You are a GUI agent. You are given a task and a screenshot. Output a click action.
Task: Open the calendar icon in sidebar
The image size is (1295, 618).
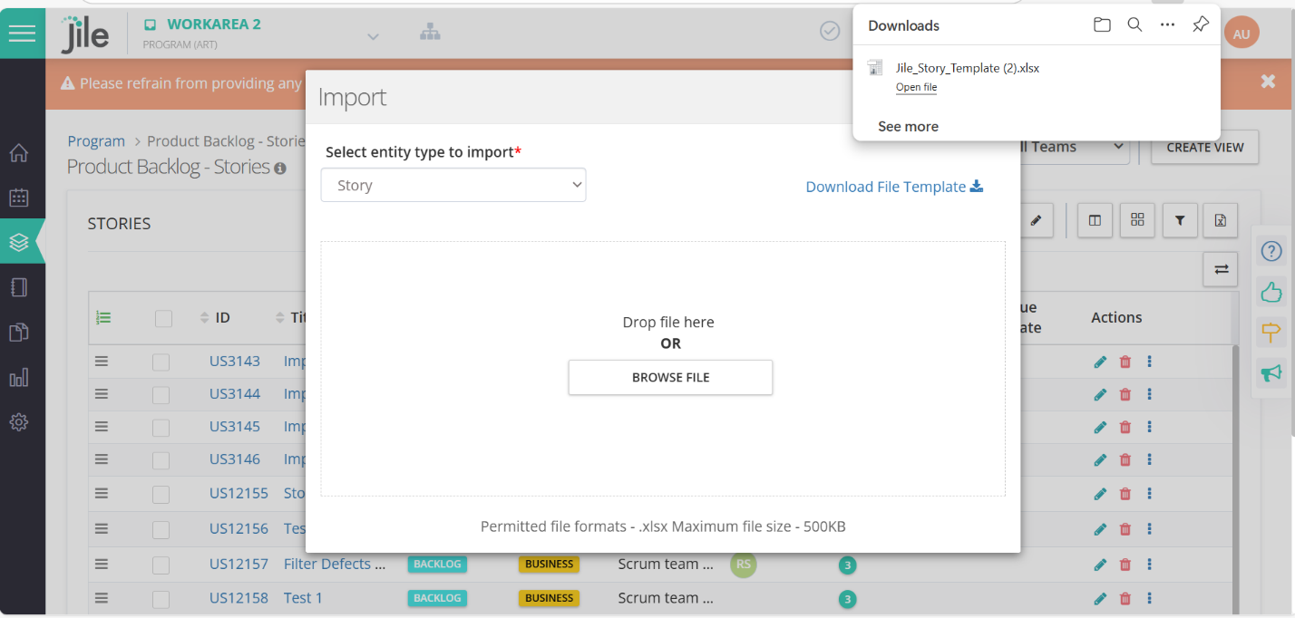(x=19, y=198)
